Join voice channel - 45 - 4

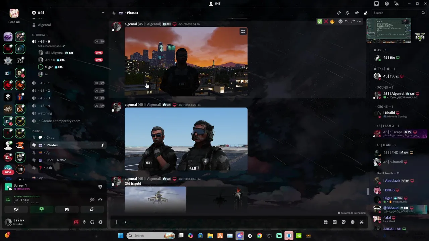68,106
